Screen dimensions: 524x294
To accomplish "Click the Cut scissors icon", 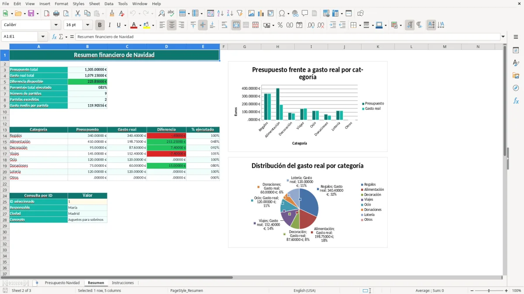I will (78, 14).
